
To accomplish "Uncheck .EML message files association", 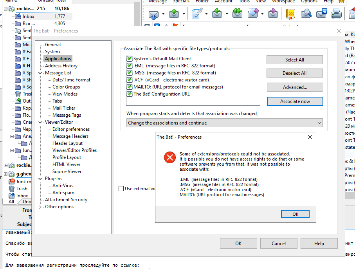I will click(x=130, y=66).
